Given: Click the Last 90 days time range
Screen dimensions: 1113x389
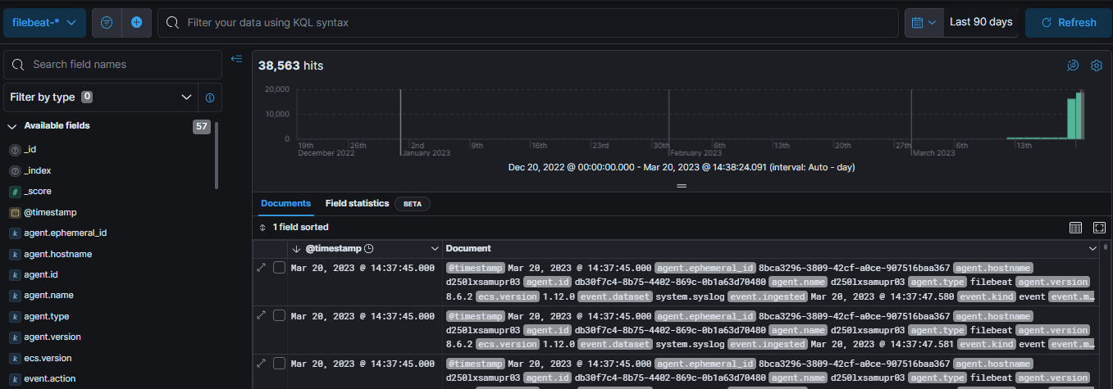Looking at the screenshot, I should [980, 23].
